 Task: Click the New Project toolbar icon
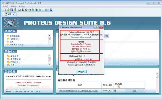click(x=5, y=10)
